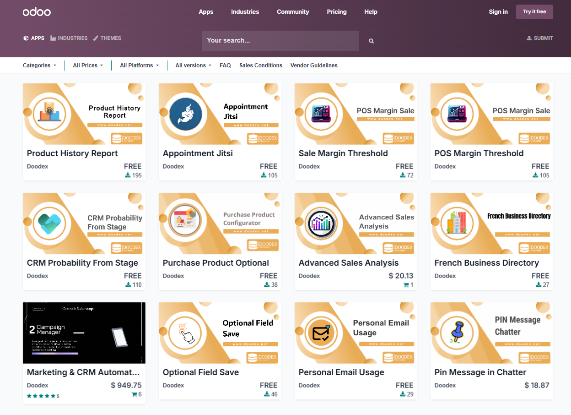Click the '$ 18.87' price
571x415 pixels.
click(x=537, y=385)
